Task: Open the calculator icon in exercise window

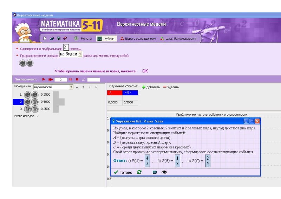Action: click(x=154, y=172)
